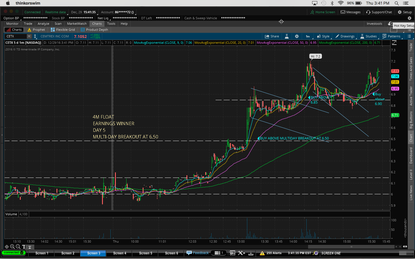Image resolution: width=415 pixels, height=259 pixels.
Task: Select the text drawing tool icon
Action: pos(24,247)
